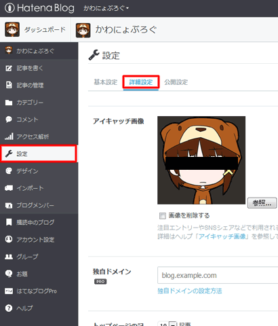The height and width of the screenshot is (326, 278).
Task: Open the 独自ドメインの設定方法 link
Action: [190, 291]
